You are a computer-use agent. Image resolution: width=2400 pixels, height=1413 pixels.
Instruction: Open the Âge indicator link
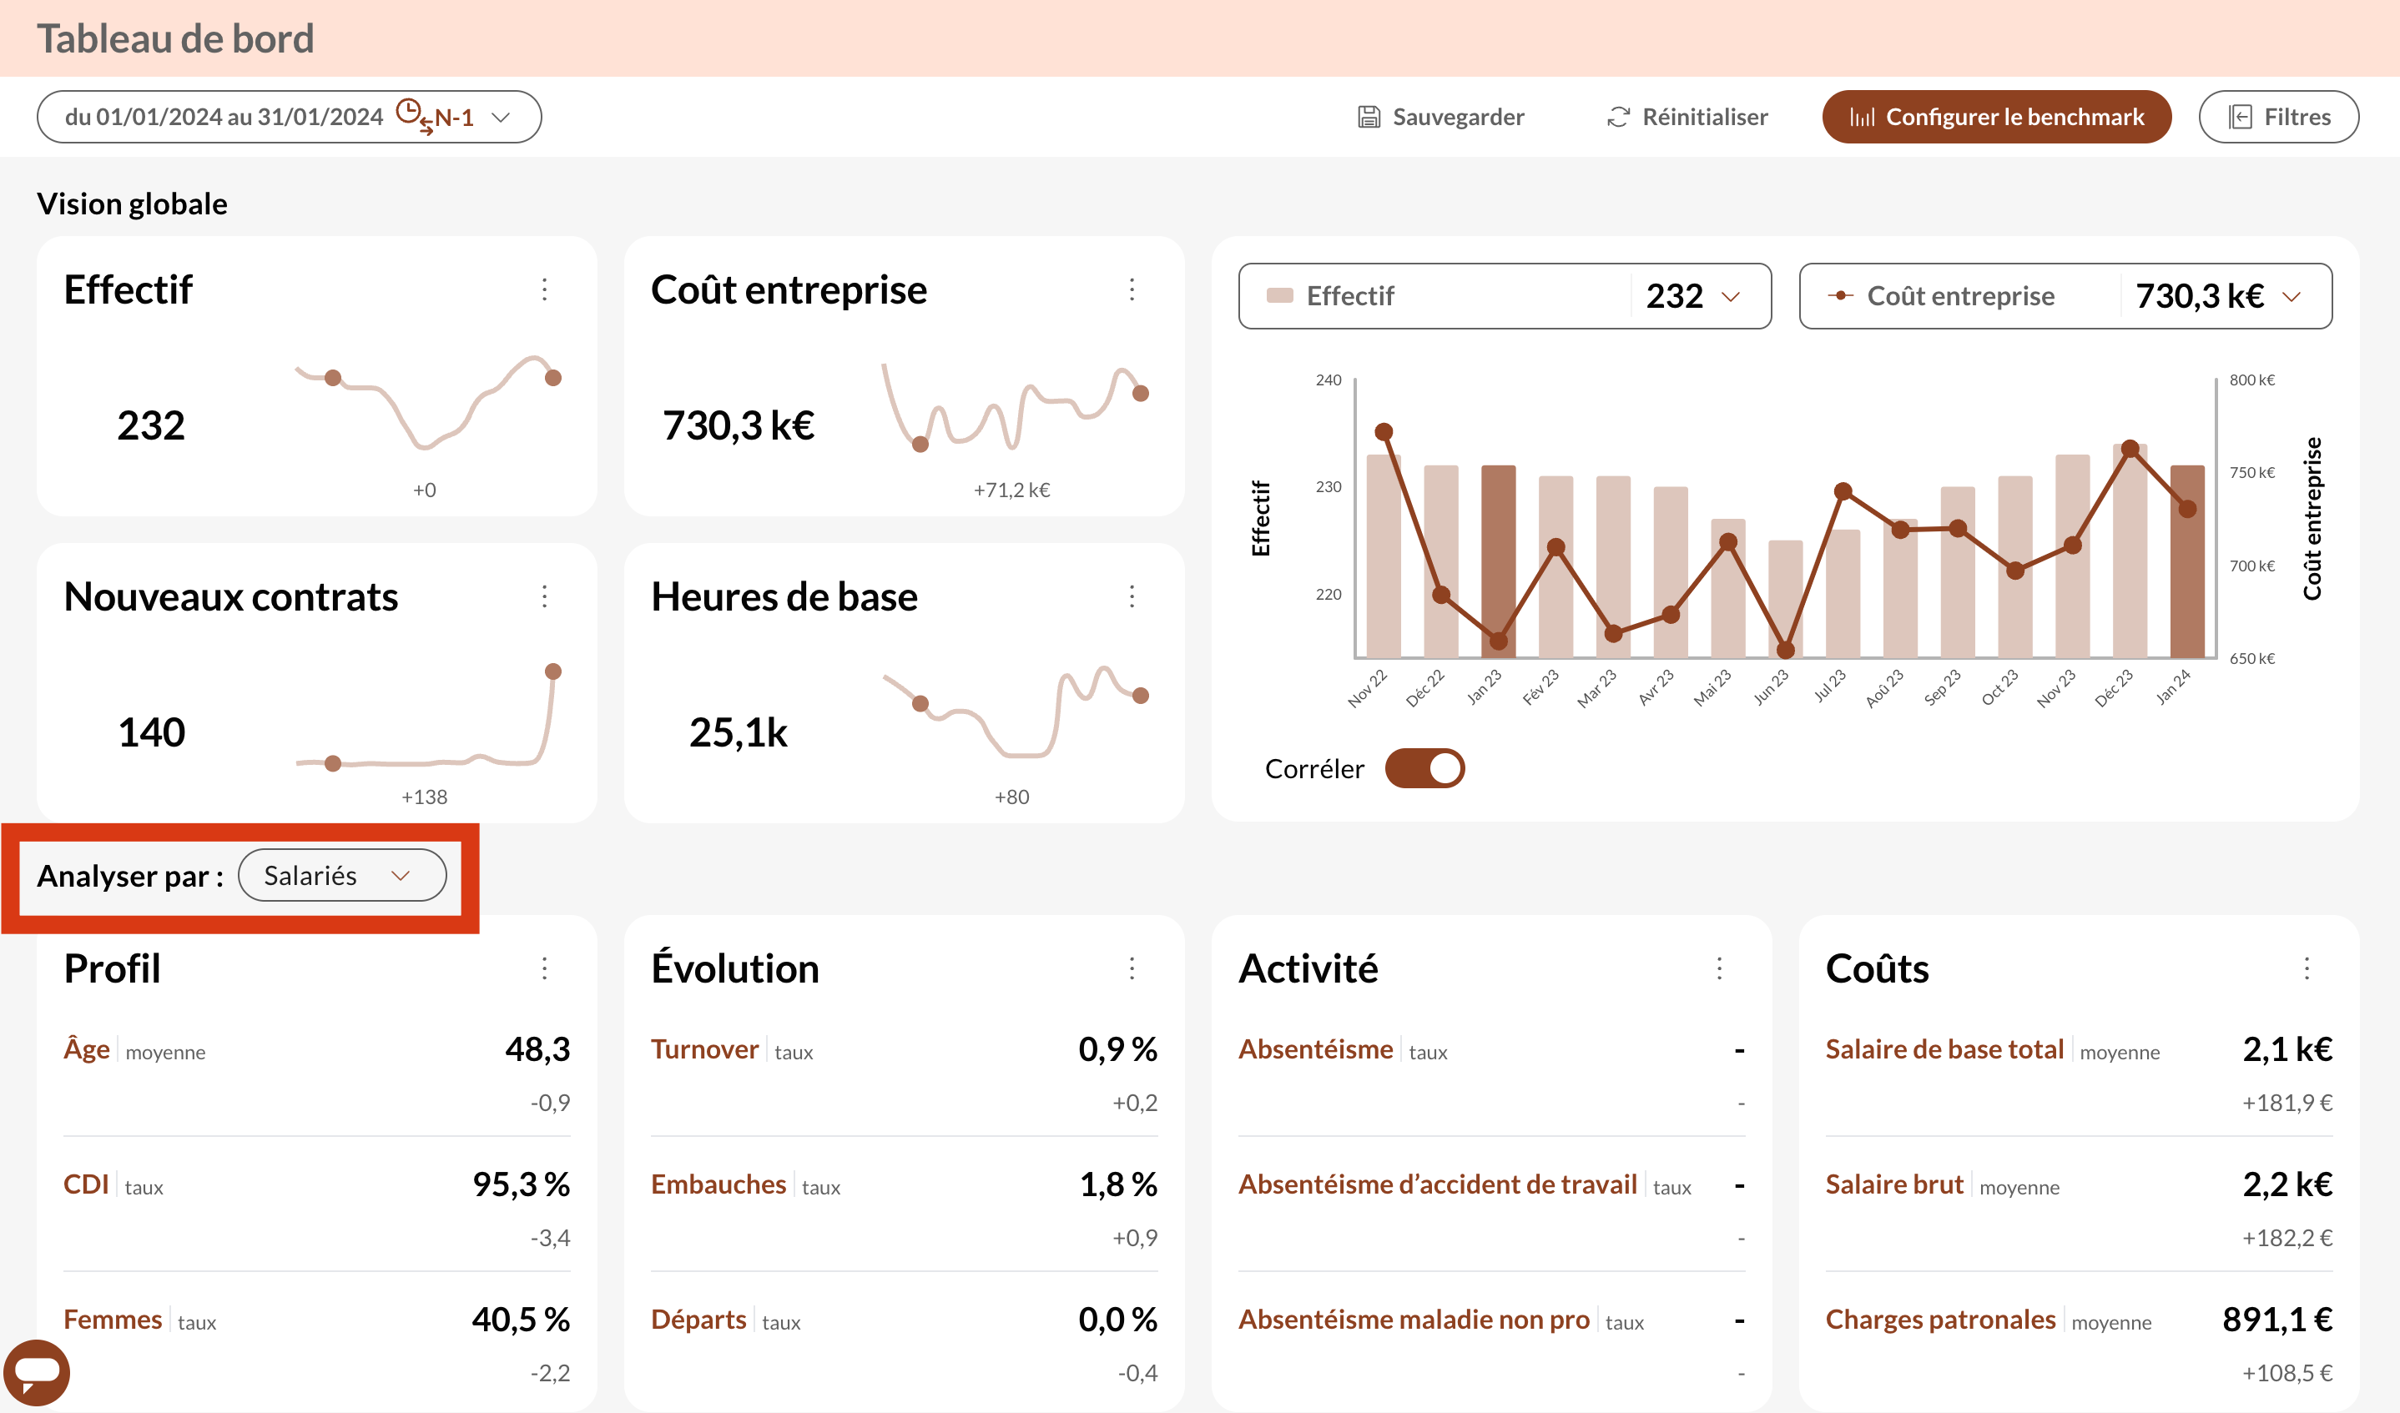click(87, 1049)
